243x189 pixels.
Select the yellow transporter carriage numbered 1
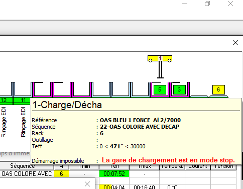click(160, 58)
